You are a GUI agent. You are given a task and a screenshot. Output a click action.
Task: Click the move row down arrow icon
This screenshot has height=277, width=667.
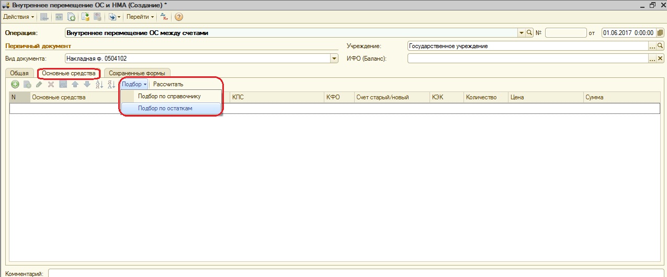click(x=87, y=84)
